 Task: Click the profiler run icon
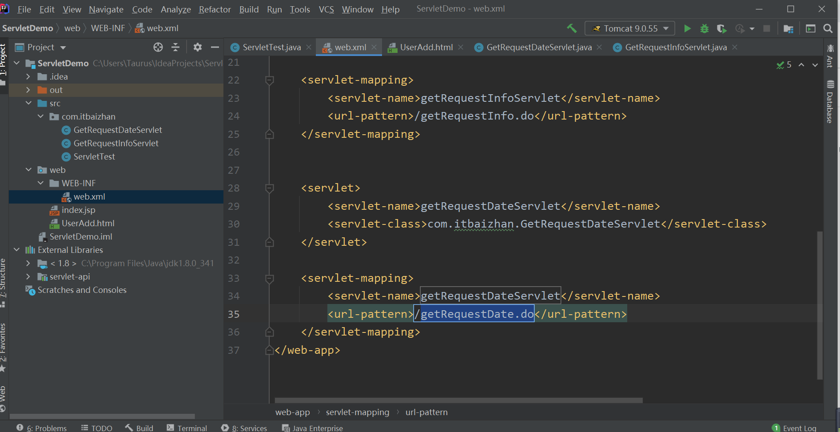click(740, 28)
